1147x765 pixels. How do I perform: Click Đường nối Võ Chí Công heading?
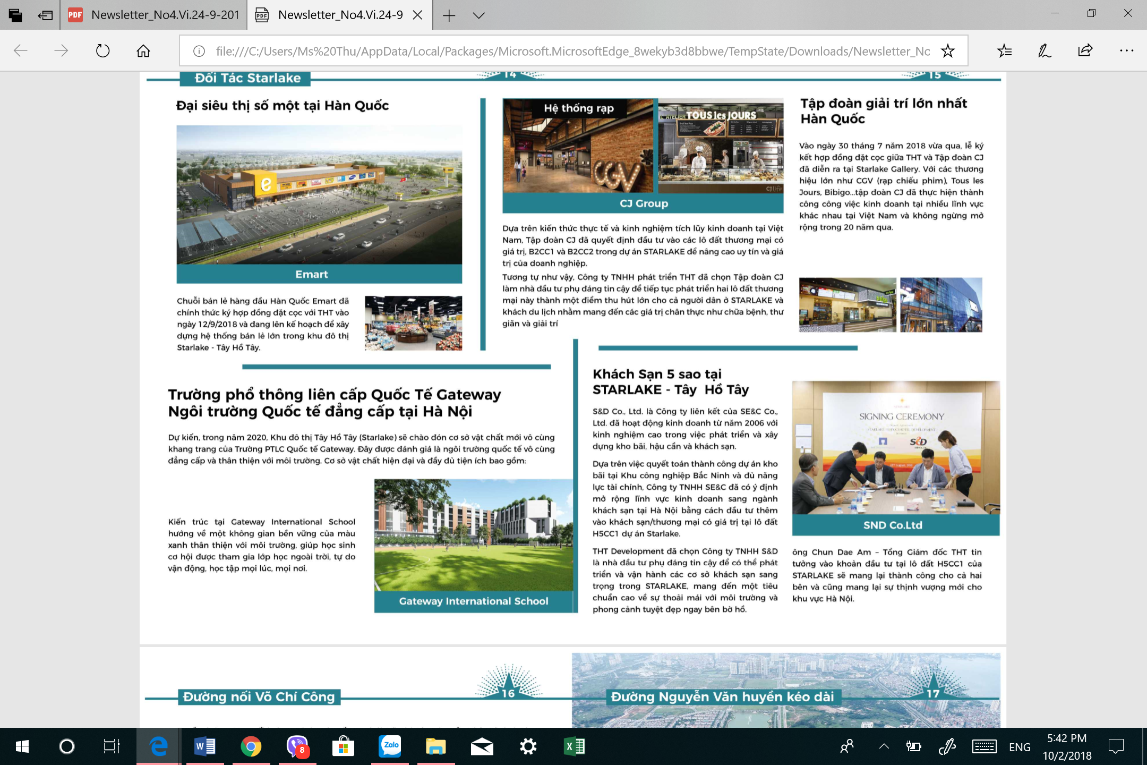(x=259, y=696)
